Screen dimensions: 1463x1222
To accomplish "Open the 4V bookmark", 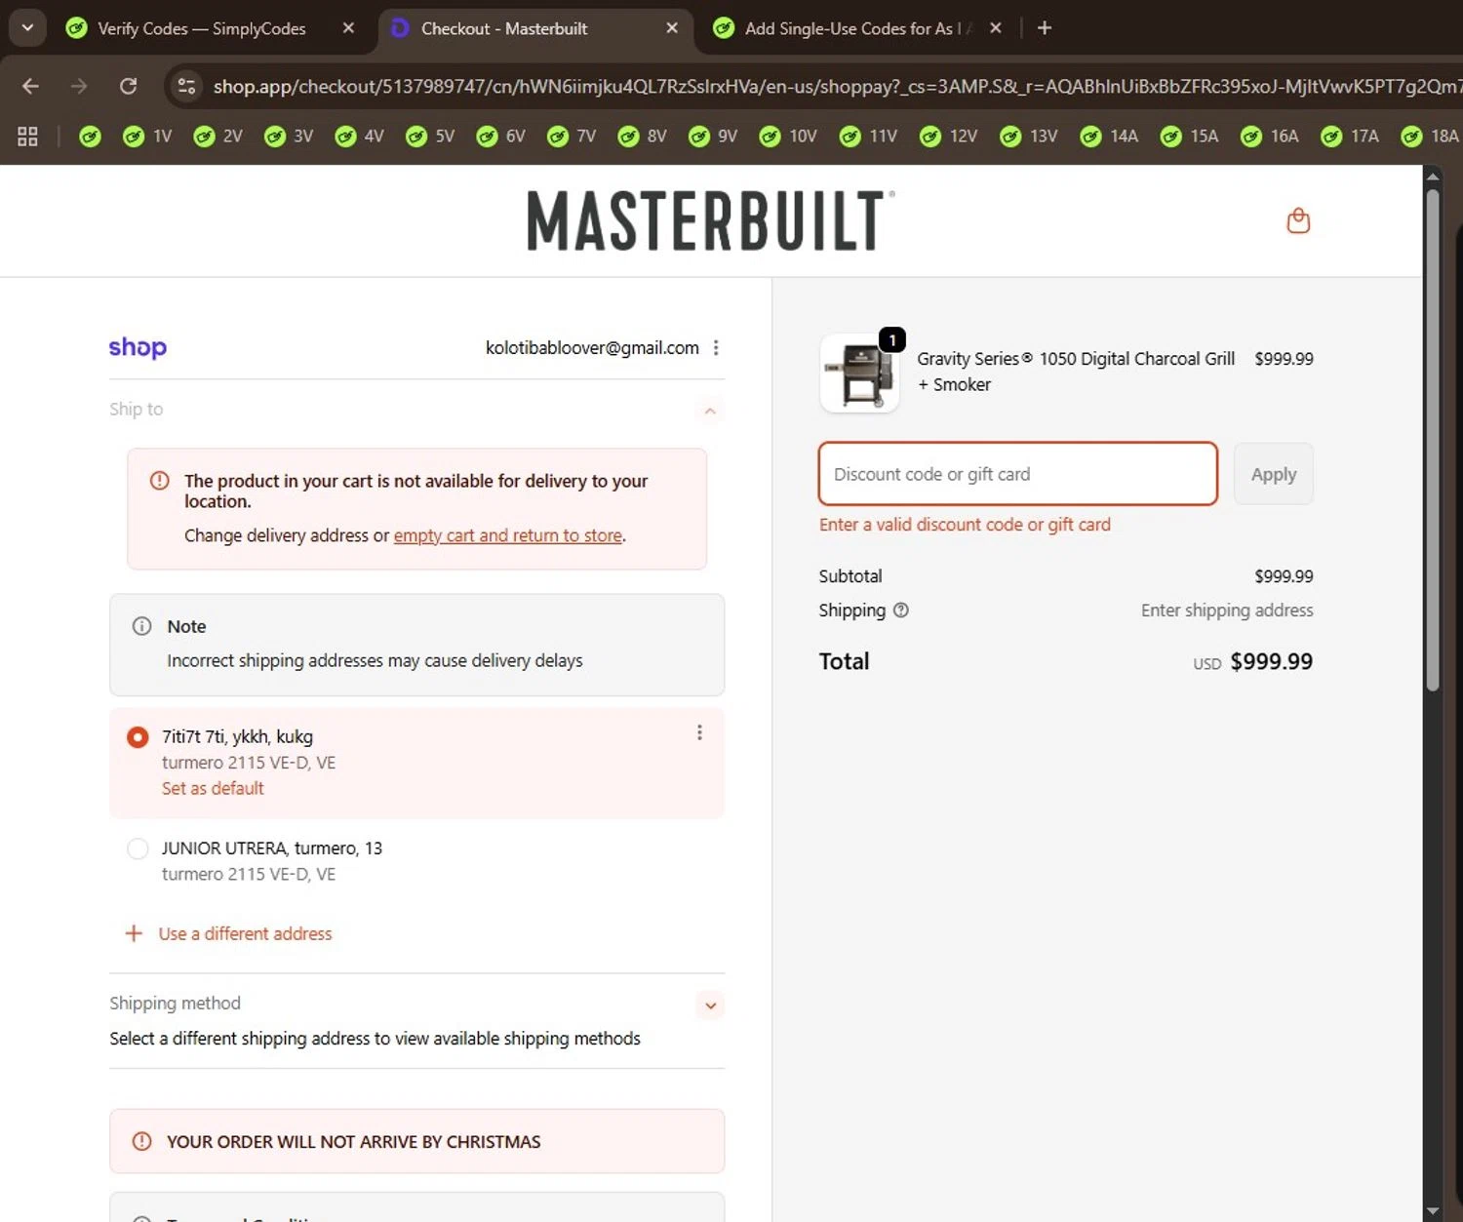I will click(x=359, y=137).
